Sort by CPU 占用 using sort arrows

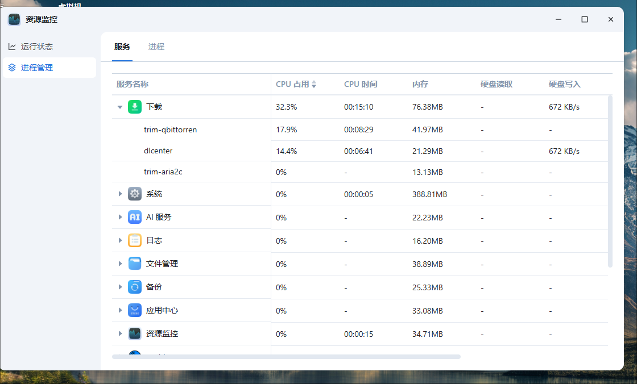pos(313,84)
